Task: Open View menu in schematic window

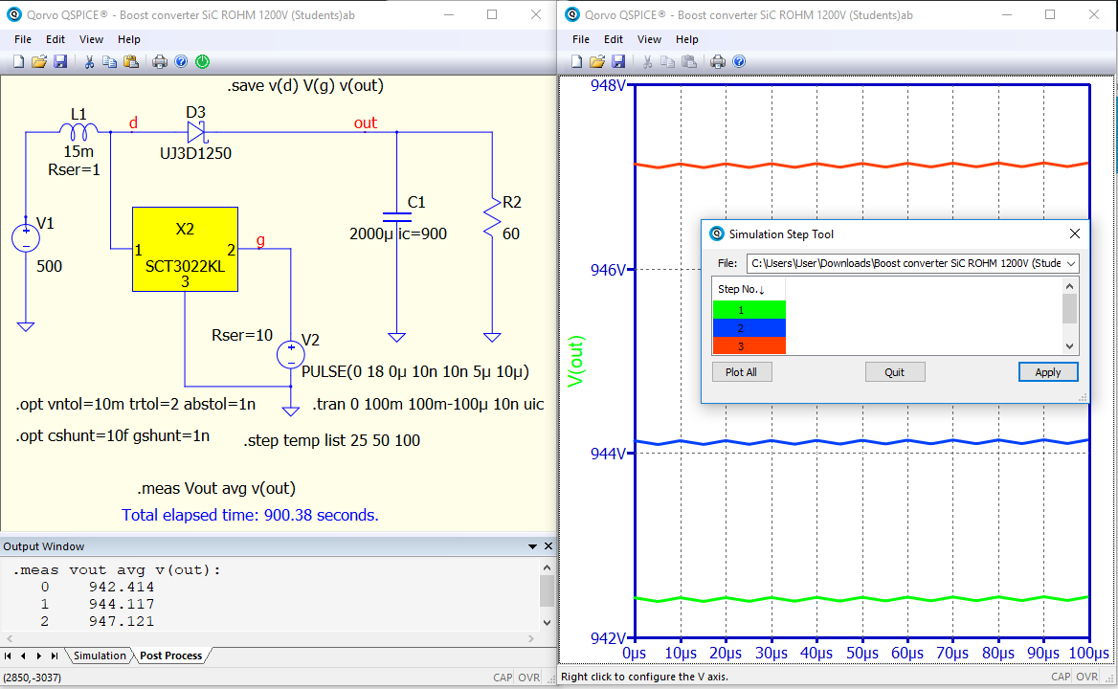Action: [91, 39]
